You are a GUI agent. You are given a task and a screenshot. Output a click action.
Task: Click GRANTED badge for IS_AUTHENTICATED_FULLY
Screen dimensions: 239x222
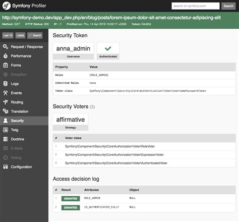tap(71, 207)
